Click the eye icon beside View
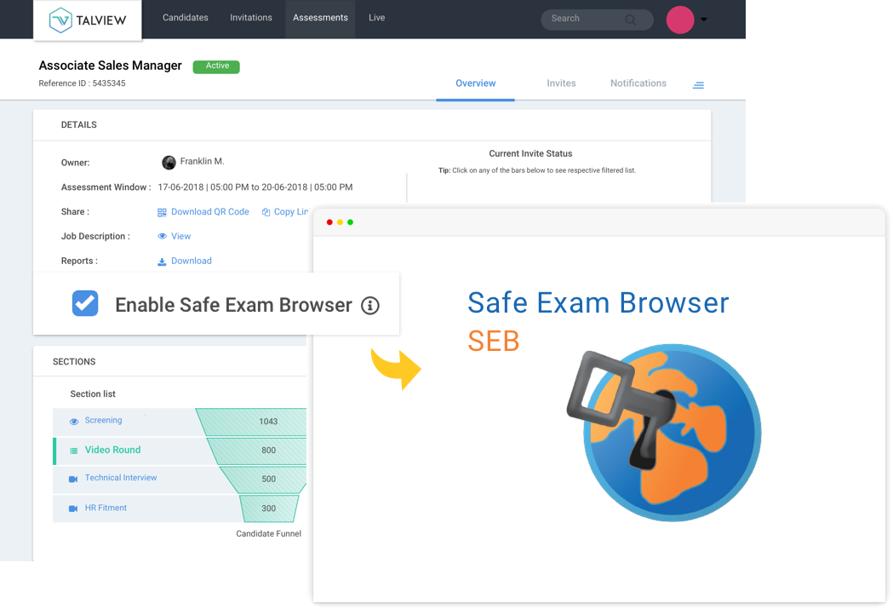This screenshot has height=609, width=893. [163, 237]
